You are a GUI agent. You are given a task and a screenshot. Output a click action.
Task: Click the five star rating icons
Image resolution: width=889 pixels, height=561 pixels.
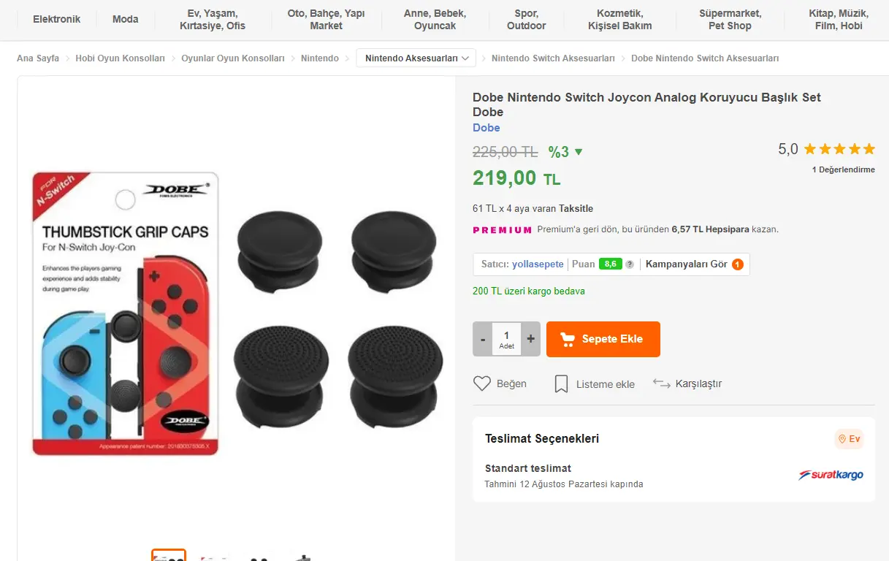pyautogui.click(x=839, y=149)
